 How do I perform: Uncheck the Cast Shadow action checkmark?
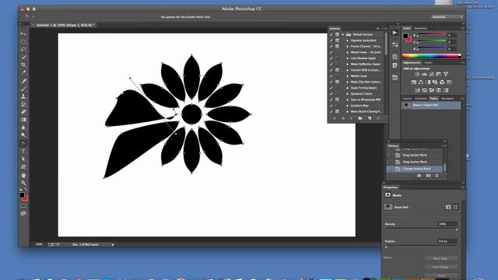(331, 58)
